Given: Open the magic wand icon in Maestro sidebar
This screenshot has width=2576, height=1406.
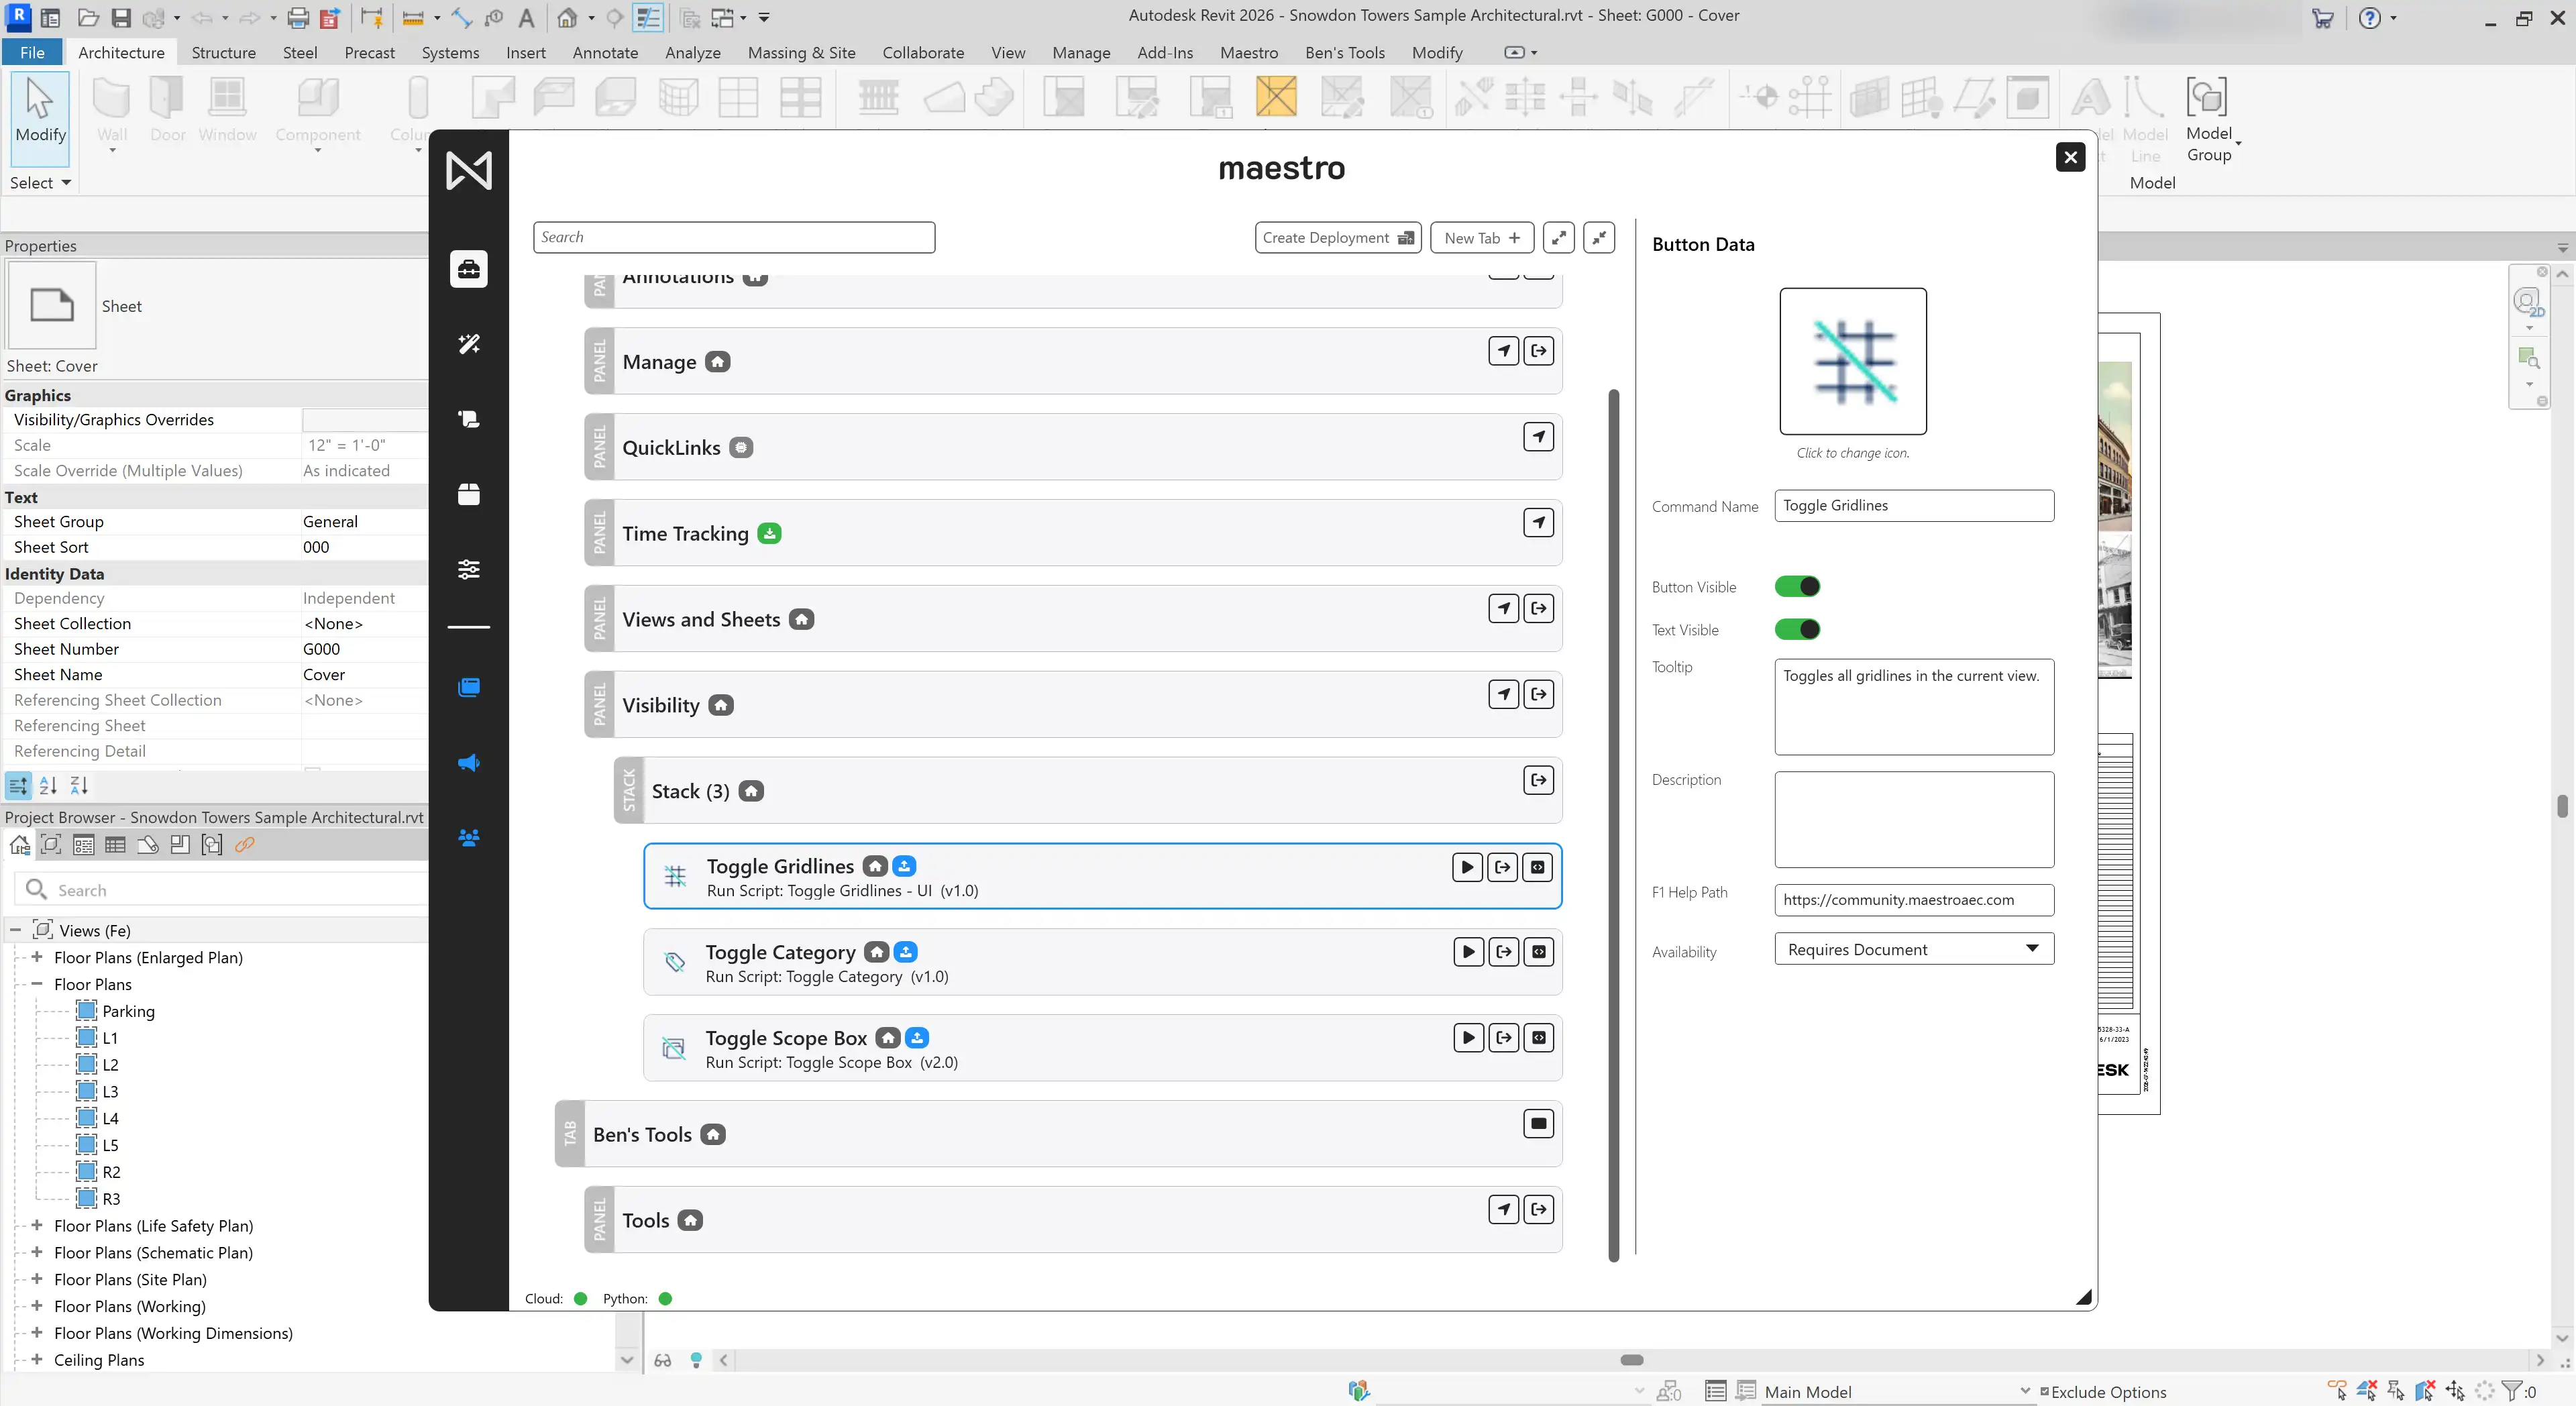Looking at the screenshot, I should 468,344.
